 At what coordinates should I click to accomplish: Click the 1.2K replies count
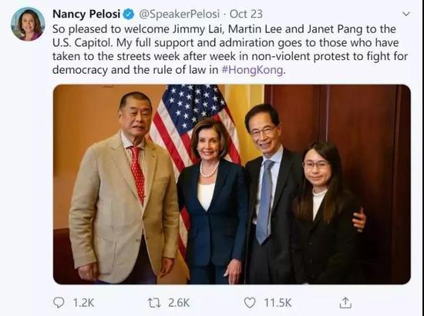(x=83, y=303)
